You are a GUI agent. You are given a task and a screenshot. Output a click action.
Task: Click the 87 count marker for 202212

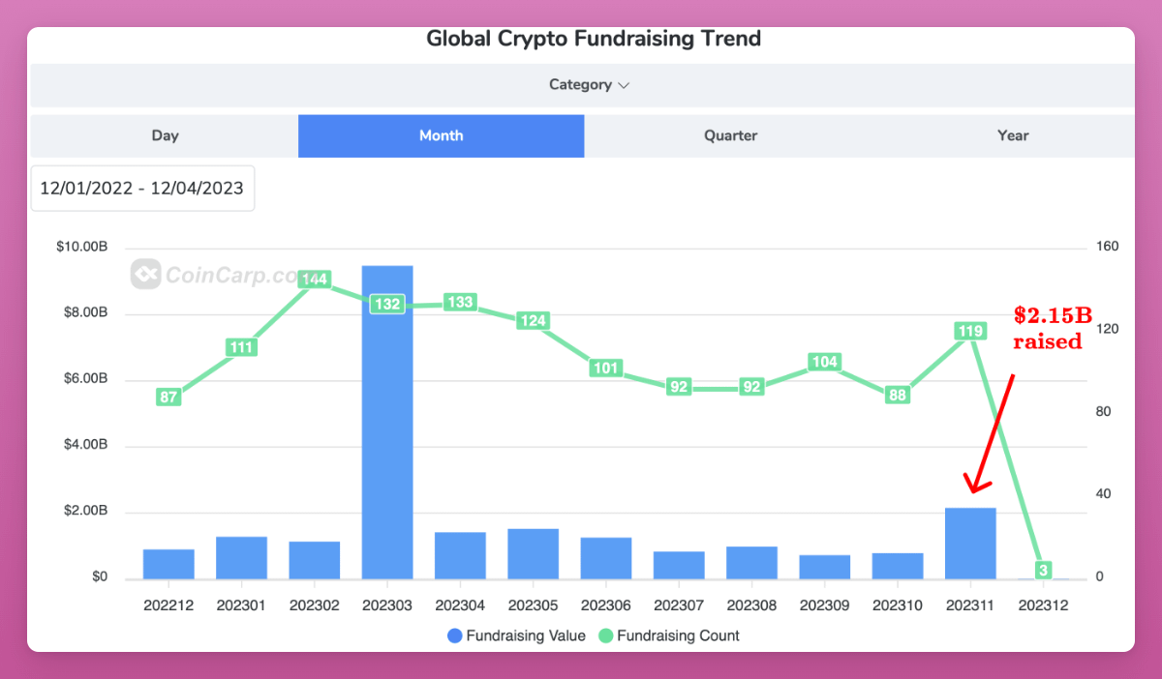[x=168, y=397]
